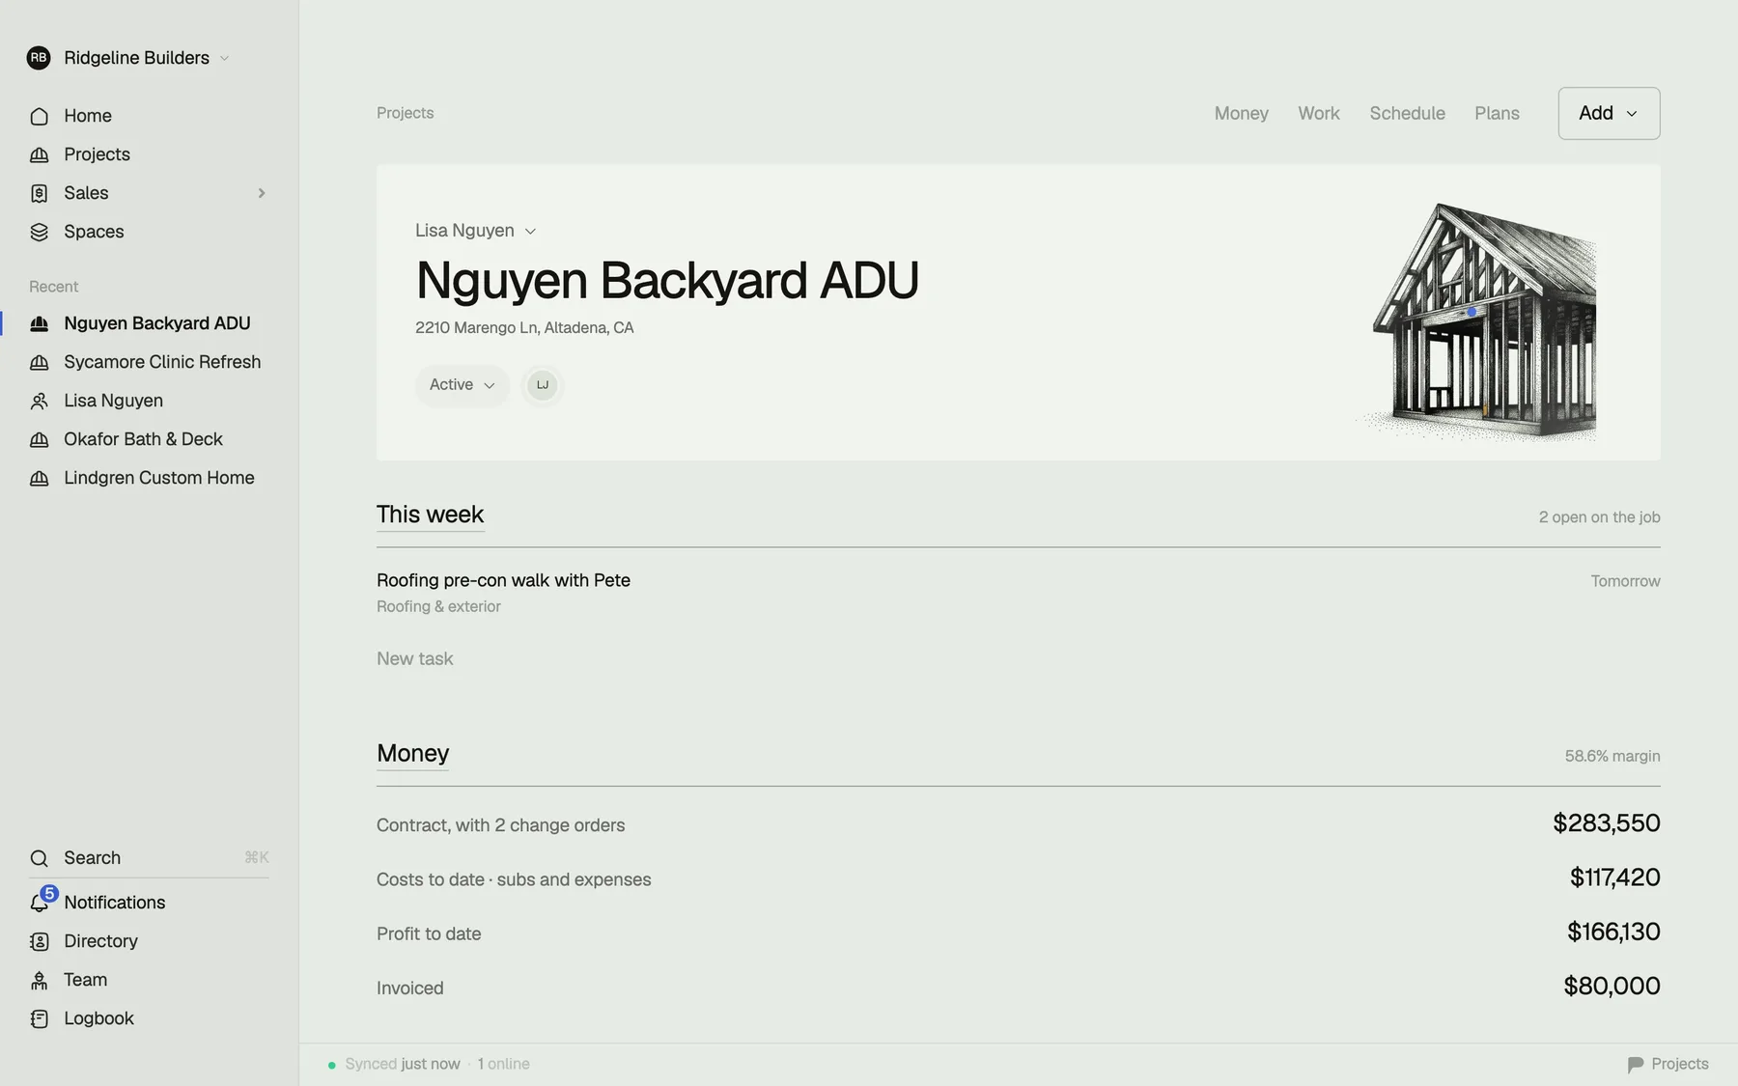Click the Directory contacts icon
This screenshot has width=1738, height=1086.
[39, 941]
